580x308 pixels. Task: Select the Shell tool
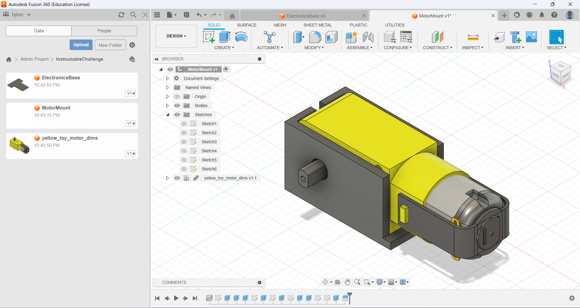(x=331, y=37)
